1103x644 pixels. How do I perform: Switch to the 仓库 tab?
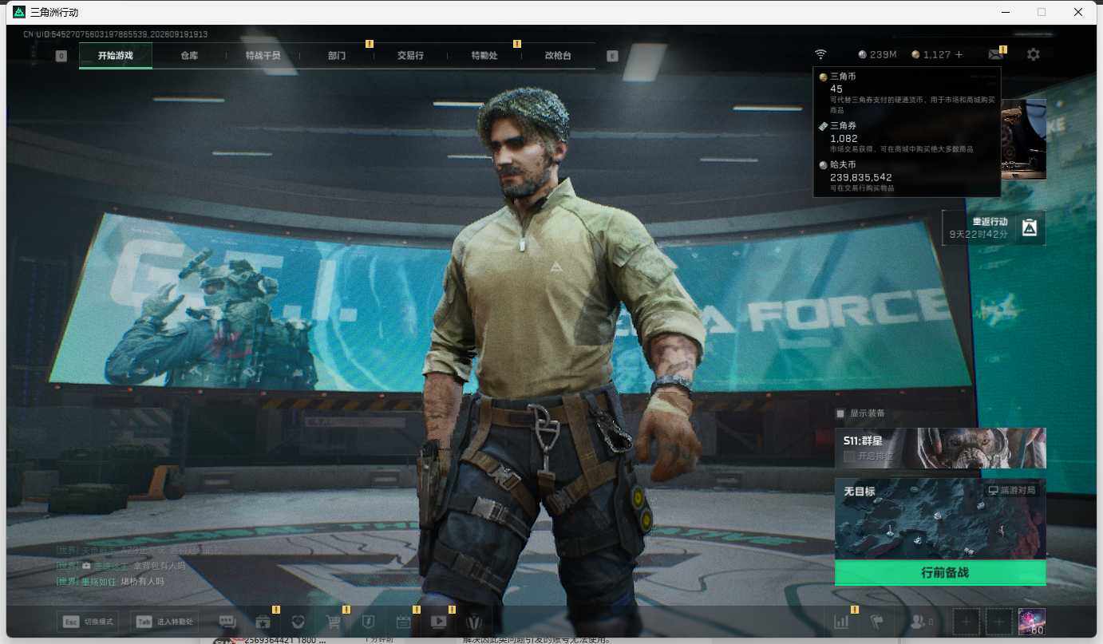pos(189,56)
